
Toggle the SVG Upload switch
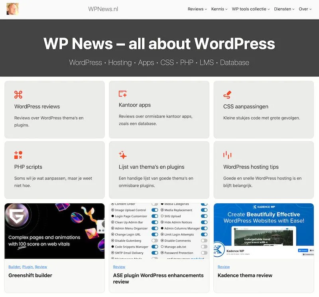(x=204, y=216)
